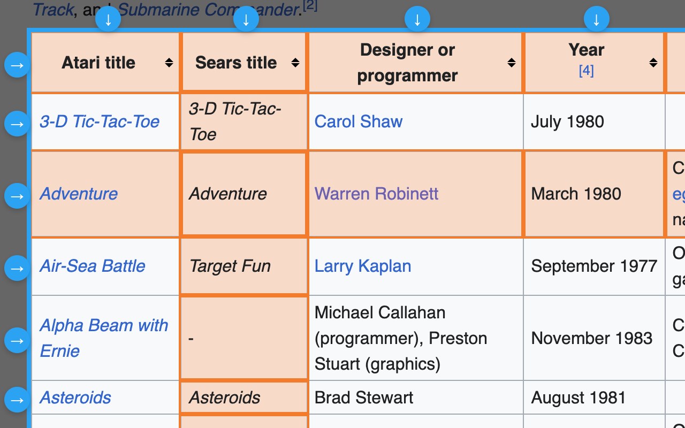Select column arrow above Designer or programmer
Viewport: 685px width, 428px height.
tap(417, 20)
